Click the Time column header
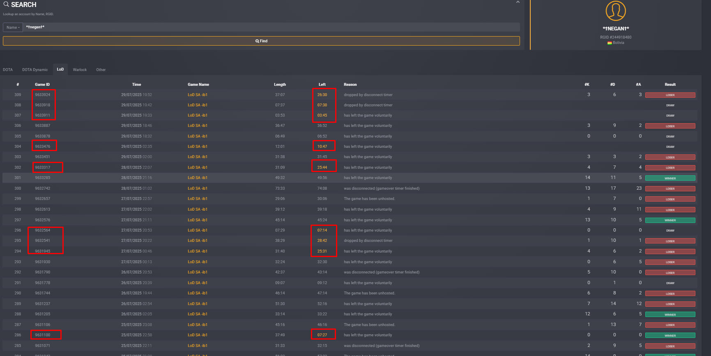 click(136, 85)
